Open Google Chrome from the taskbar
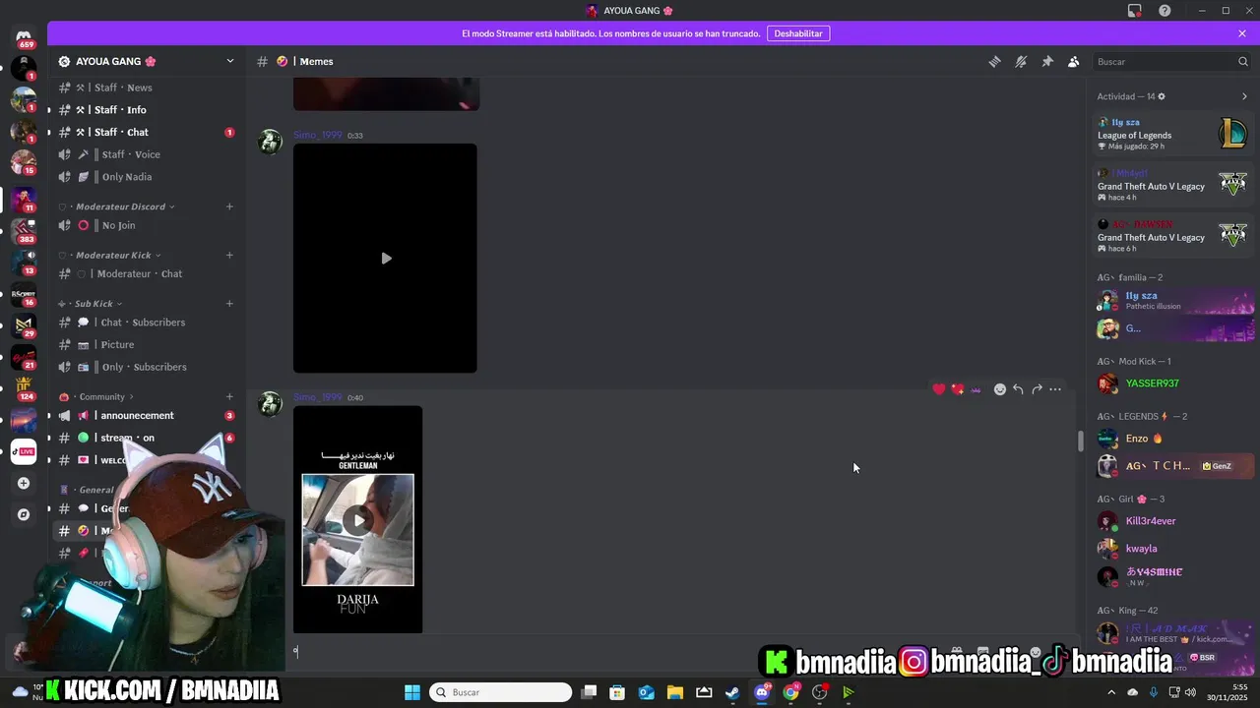1260x708 pixels. point(790,692)
